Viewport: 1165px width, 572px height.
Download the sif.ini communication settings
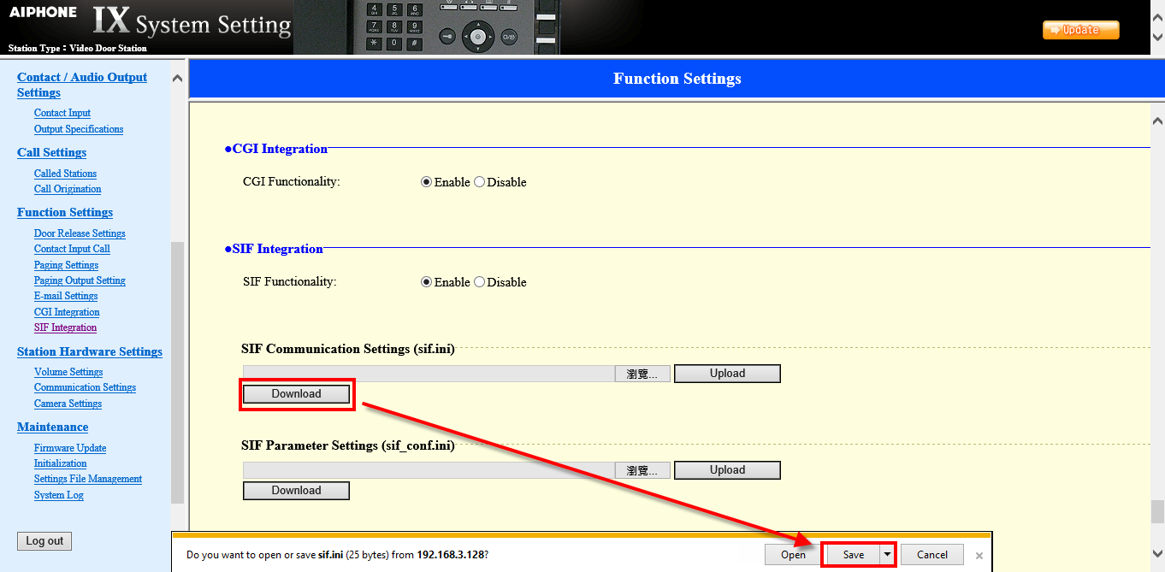(296, 394)
